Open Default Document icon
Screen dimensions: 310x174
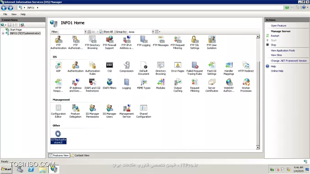(144, 68)
